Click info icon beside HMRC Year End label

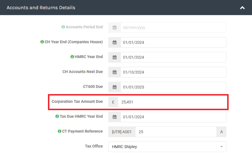[72, 57]
